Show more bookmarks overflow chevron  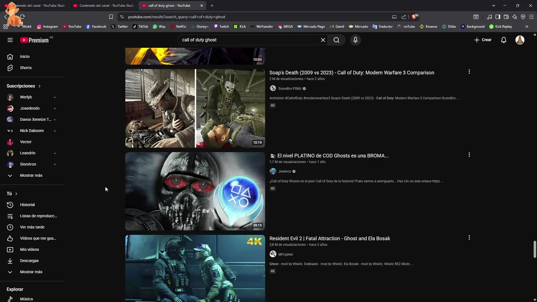point(527,26)
